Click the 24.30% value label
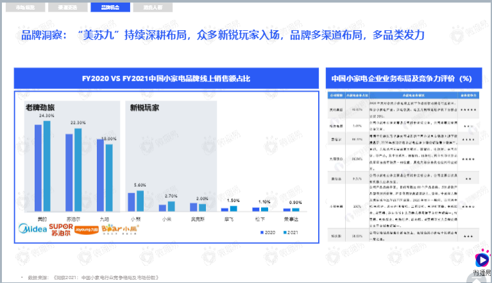Image resolution: width=492 pixels, height=283 pixels. click(46, 116)
